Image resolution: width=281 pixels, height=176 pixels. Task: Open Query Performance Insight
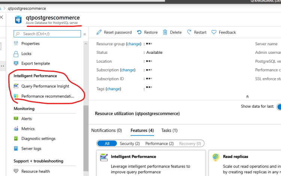pyautogui.click(x=45, y=86)
